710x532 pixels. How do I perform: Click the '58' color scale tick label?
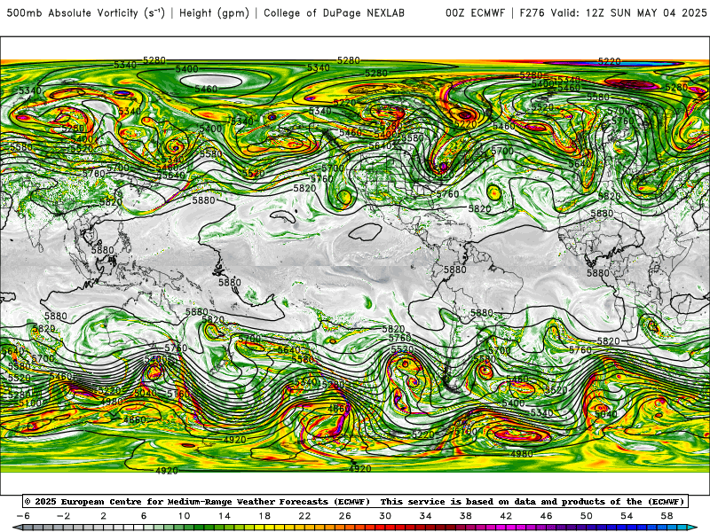coord(667,516)
